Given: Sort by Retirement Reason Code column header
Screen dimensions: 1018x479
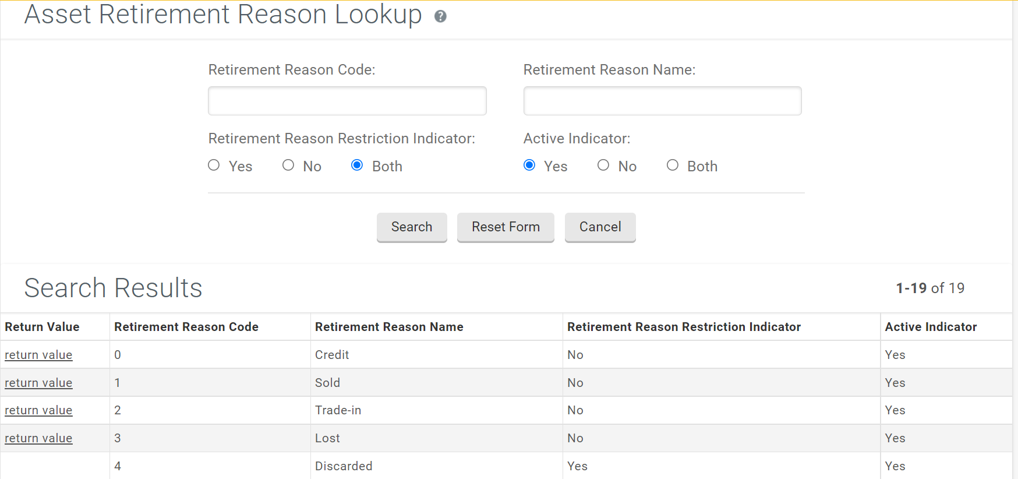Looking at the screenshot, I should (186, 327).
